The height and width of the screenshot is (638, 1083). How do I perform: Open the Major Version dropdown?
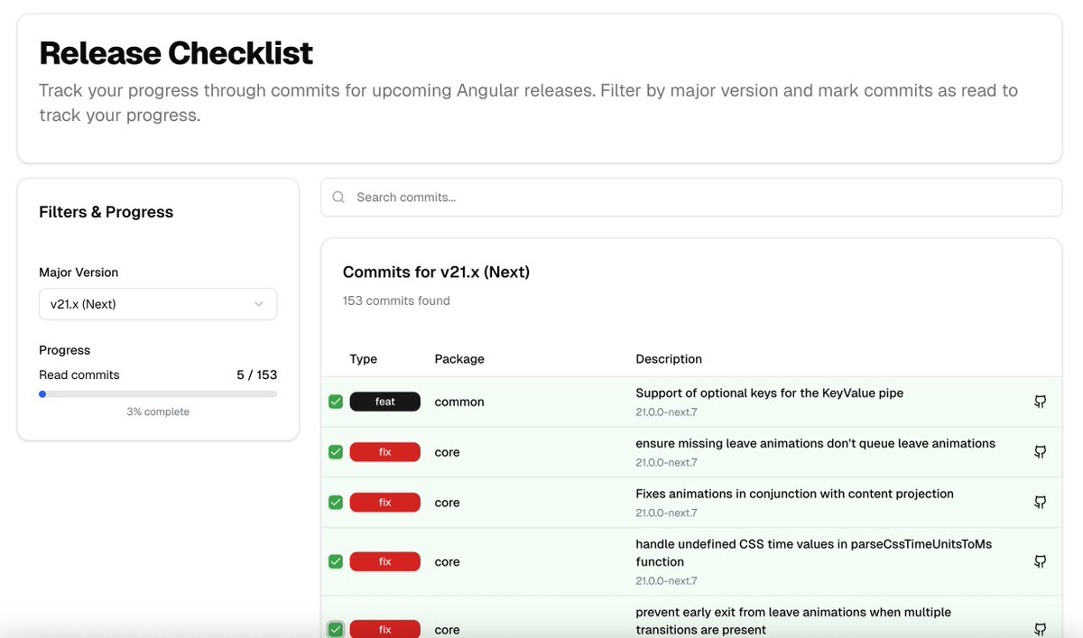click(158, 304)
